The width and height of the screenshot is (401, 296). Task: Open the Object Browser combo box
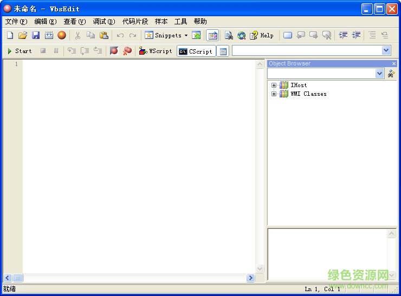pyautogui.click(x=379, y=74)
